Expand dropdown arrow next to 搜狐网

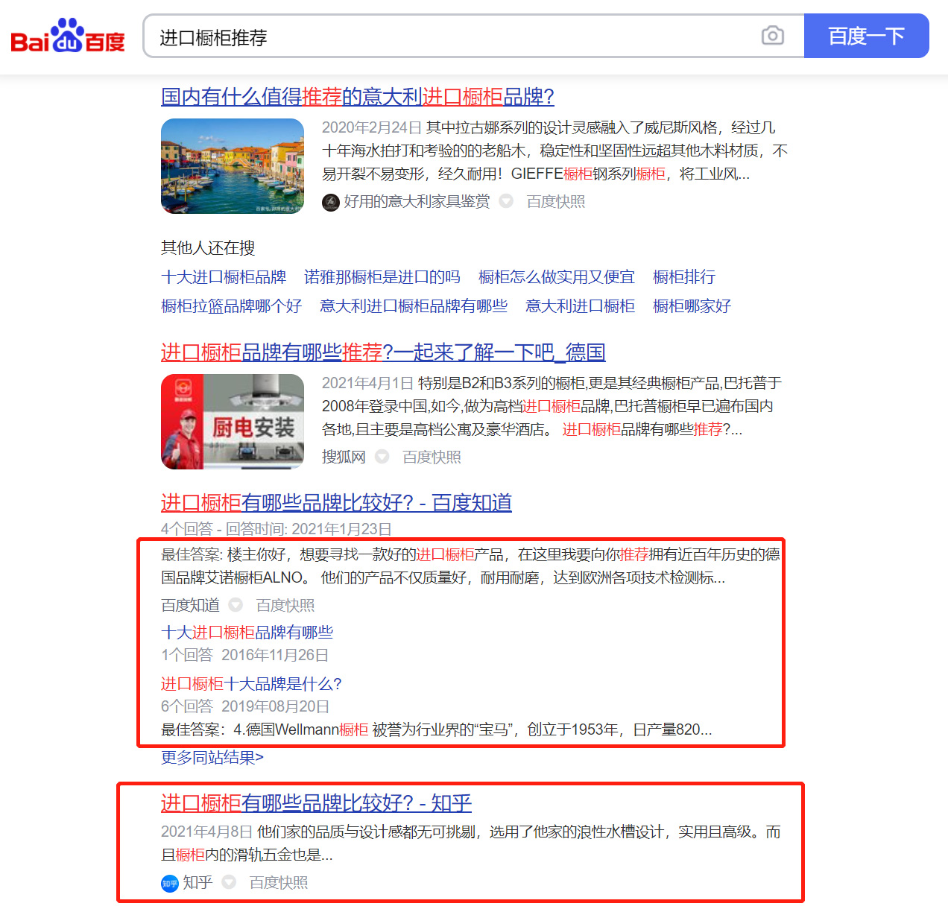click(x=382, y=457)
